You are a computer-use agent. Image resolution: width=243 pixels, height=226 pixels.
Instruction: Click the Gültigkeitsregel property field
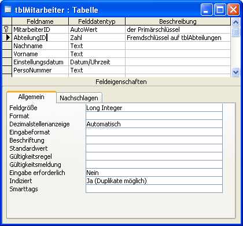154,156
